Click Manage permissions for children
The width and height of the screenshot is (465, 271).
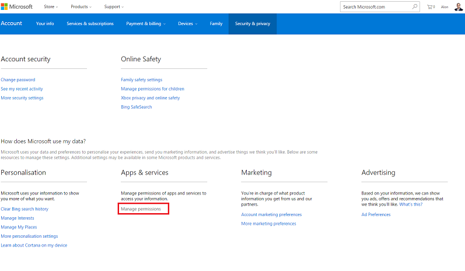[x=152, y=89]
